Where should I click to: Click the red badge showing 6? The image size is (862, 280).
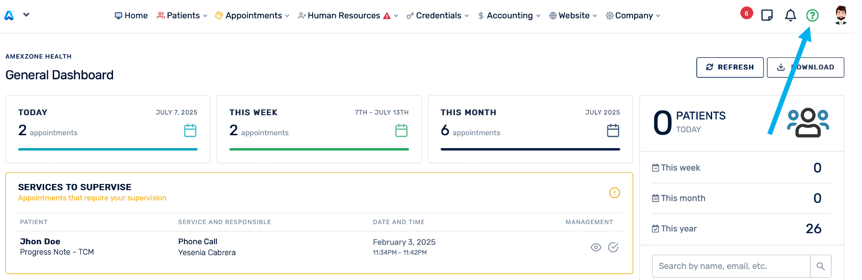746,13
